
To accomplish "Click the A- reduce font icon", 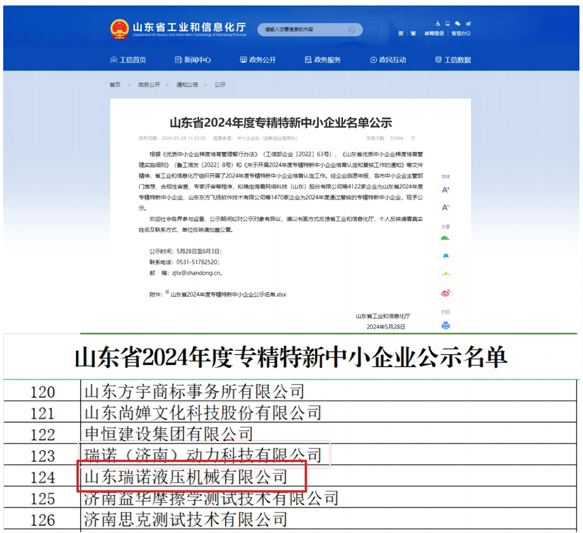I will (445, 207).
